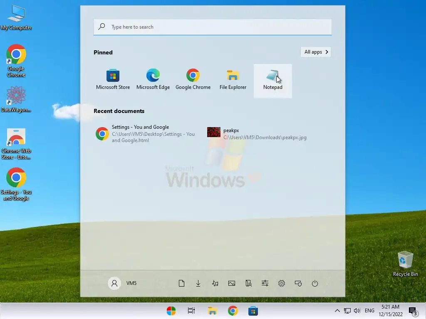Expand the All apps list

coord(316,52)
